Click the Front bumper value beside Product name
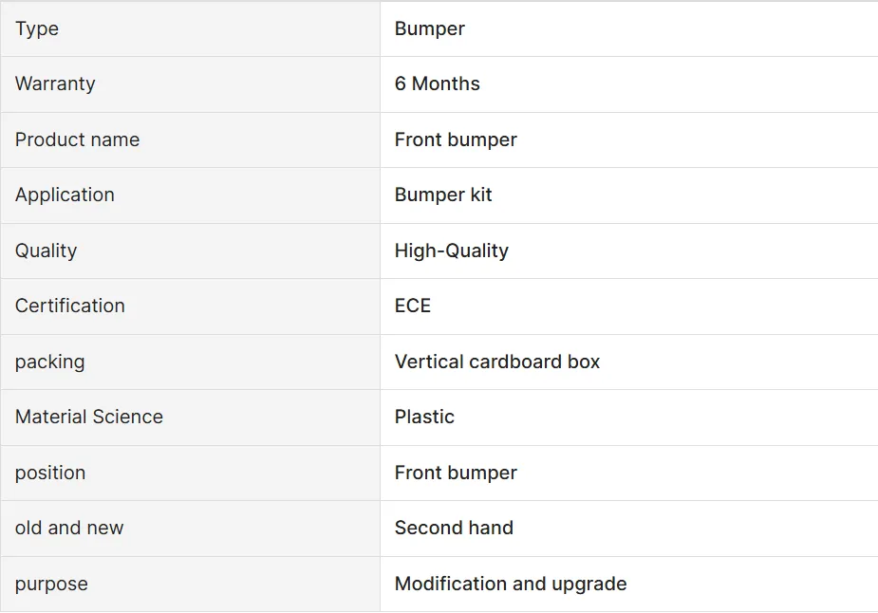This screenshot has height=613, width=878. pos(456,139)
